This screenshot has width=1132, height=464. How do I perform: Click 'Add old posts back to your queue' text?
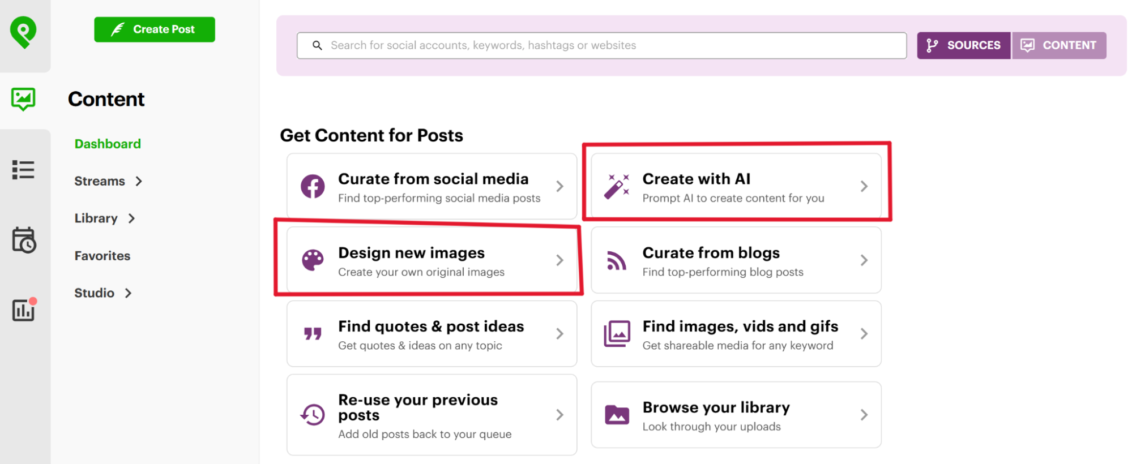click(x=425, y=434)
